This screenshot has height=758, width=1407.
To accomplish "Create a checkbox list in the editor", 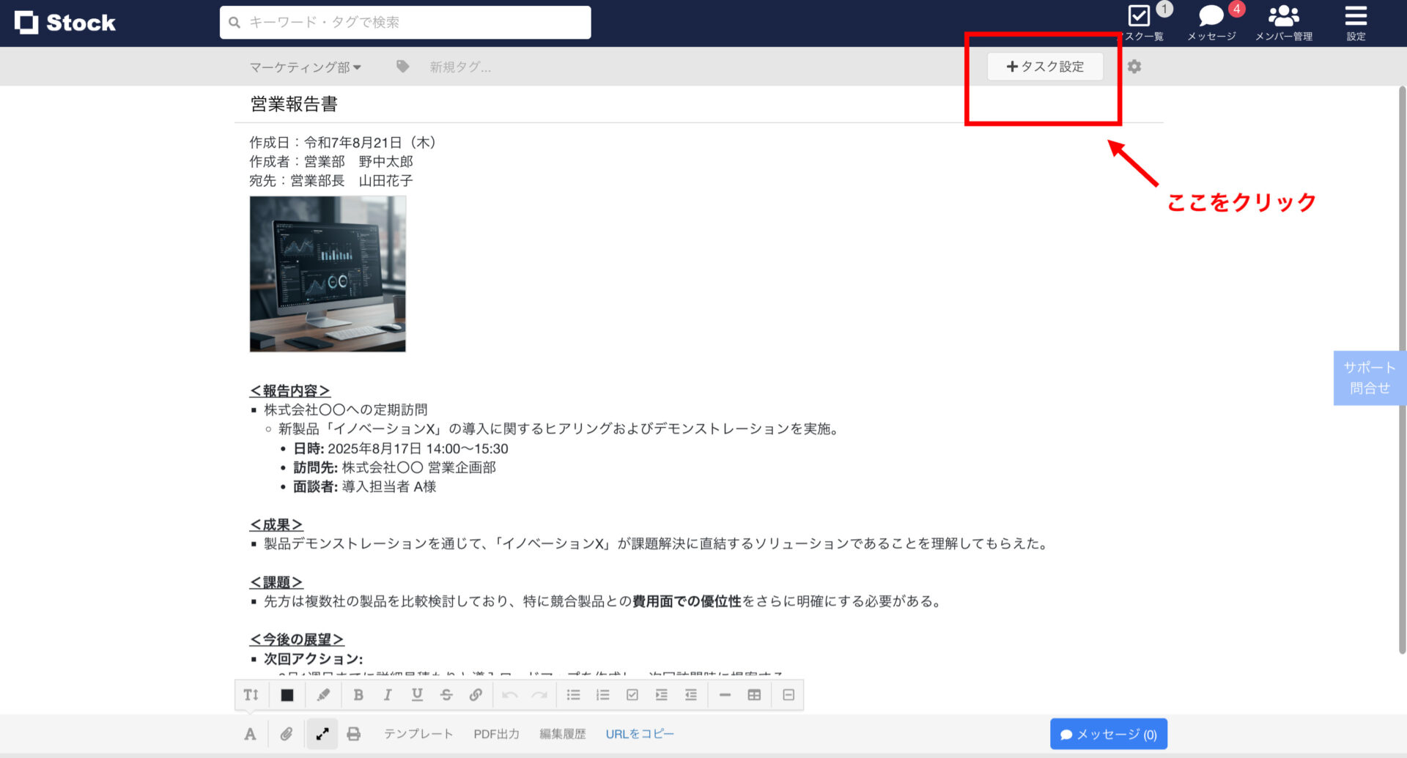I will (x=632, y=694).
